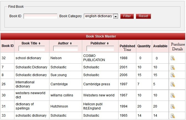Viewport: 186px width, 120px height.
Task: Click the Author filter text box
Action: [x=66, y=49]
